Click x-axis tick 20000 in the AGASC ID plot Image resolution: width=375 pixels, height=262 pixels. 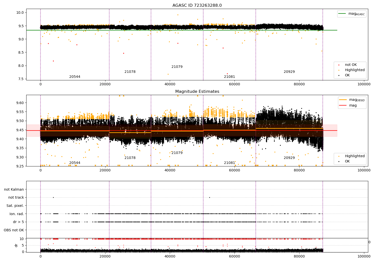tap(105, 84)
